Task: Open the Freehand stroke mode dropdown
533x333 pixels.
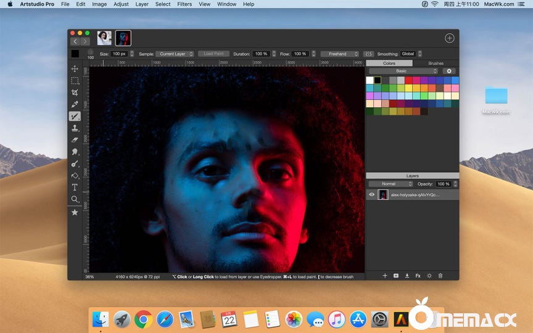Action: click(339, 54)
